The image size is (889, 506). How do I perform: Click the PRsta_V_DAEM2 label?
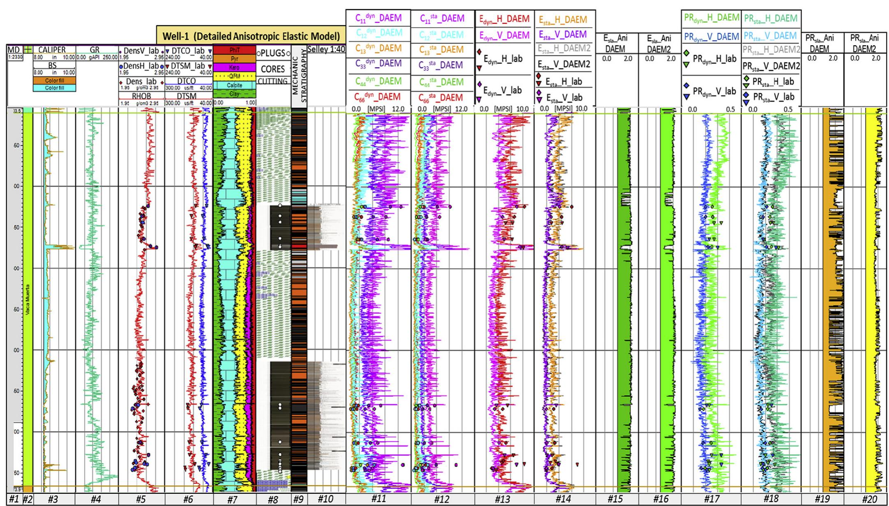click(x=772, y=65)
